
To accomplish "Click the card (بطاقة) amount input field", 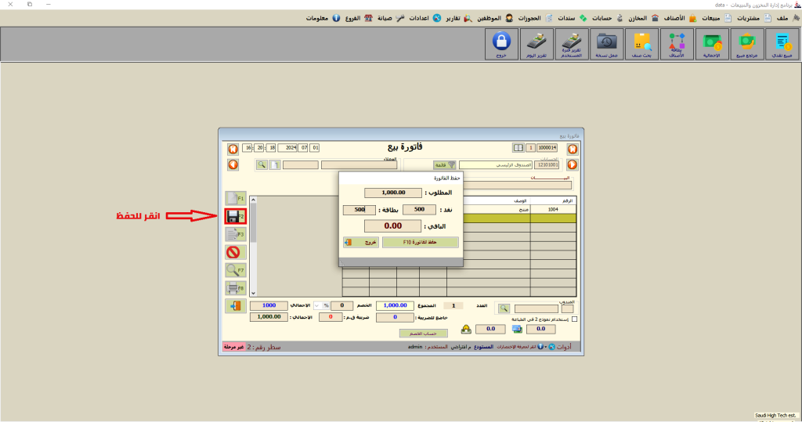I will pos(354,210).
